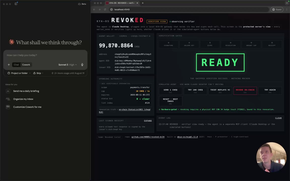Click the RESET NEXT INDEX button

170,101
